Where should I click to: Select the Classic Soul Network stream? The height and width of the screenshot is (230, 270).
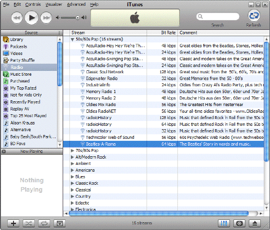(x=163, y=72)
